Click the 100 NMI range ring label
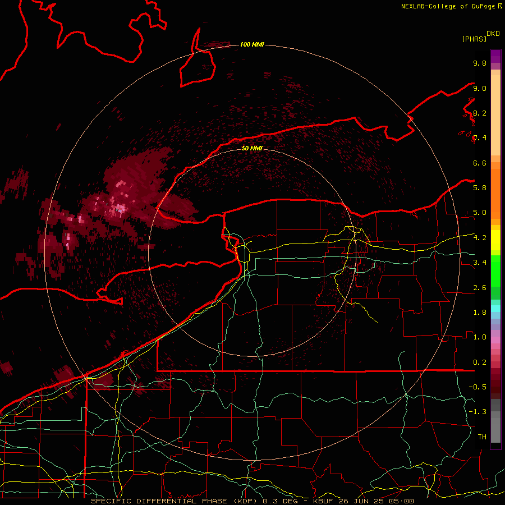 [x=252, y=44]
